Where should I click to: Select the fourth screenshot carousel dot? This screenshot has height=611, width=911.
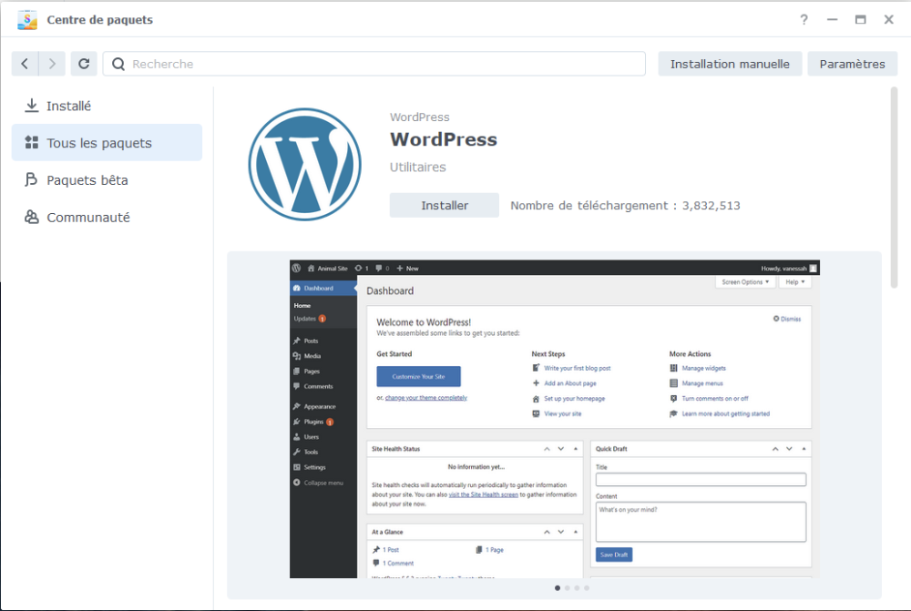[x=587, y=588]
